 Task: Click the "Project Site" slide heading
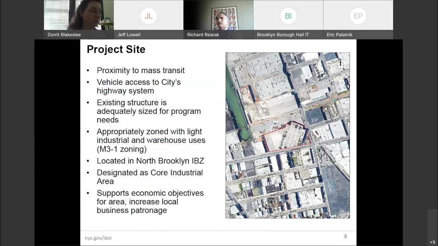pos(116,49)
